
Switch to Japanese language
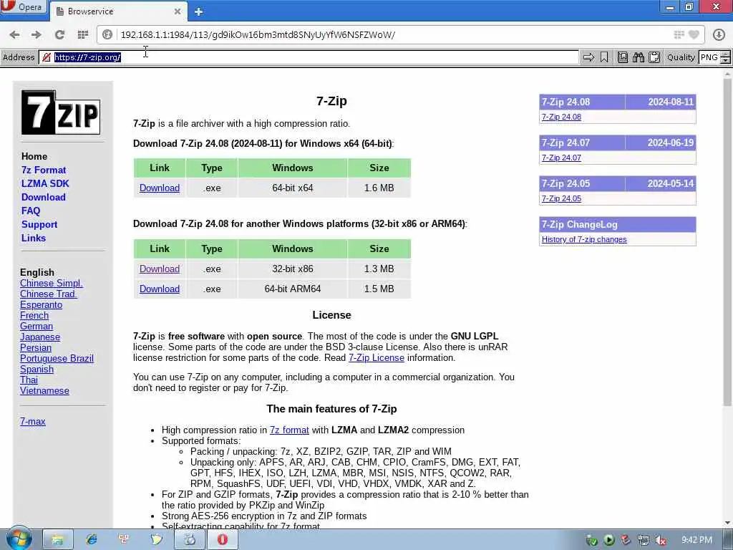(x=40, y=337)
